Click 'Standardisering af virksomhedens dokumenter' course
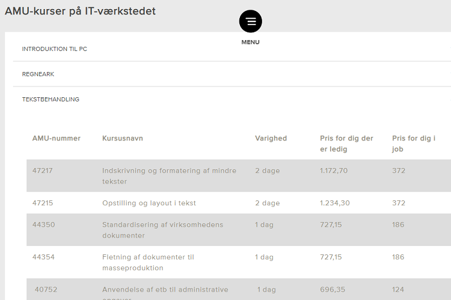 [x=162, y=230]
